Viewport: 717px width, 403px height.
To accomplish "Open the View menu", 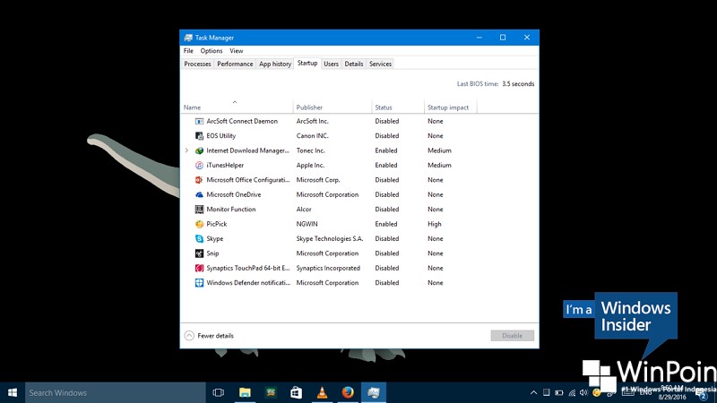I will [x=237, y=51].
